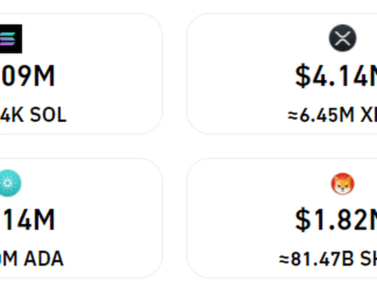Click the SOL ticker text

pyautogui.click(x=49, y=115)
